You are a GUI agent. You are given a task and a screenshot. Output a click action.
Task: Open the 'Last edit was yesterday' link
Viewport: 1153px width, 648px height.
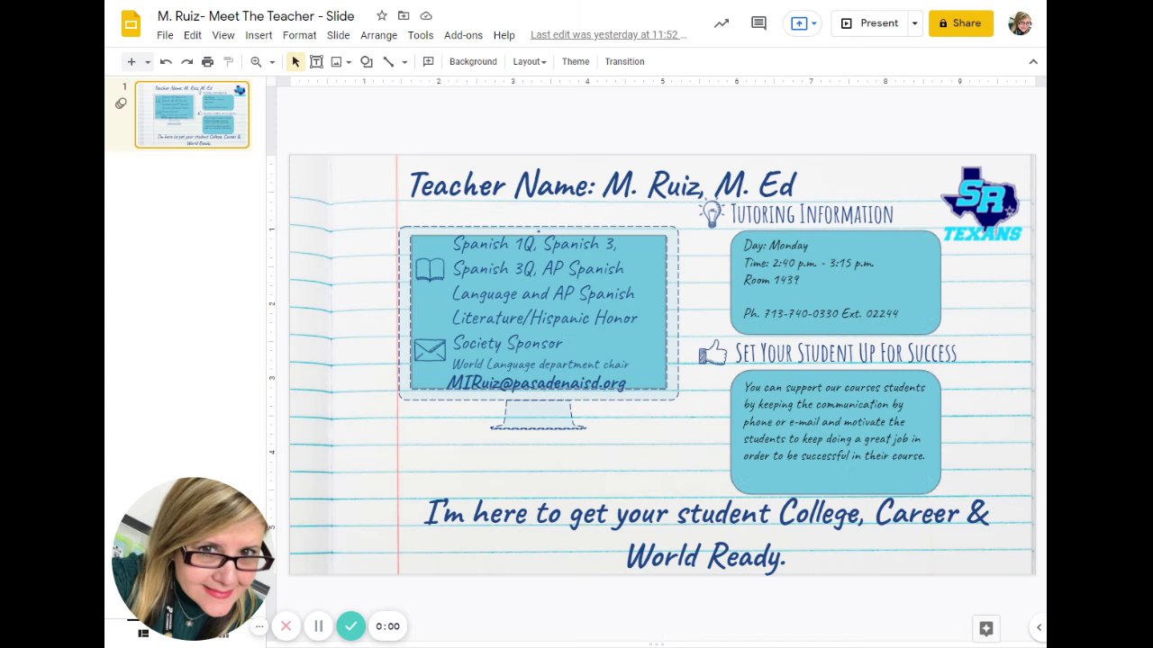[x=608, y=35]
